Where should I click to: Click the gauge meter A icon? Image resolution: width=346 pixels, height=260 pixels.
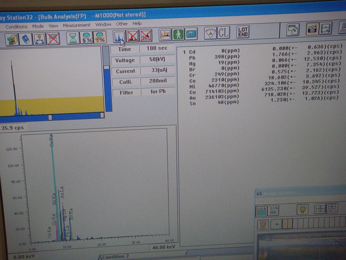coord(211,33)
